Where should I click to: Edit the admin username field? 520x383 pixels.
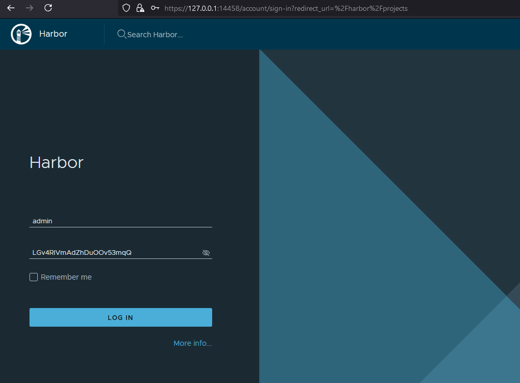click(121, 221)
